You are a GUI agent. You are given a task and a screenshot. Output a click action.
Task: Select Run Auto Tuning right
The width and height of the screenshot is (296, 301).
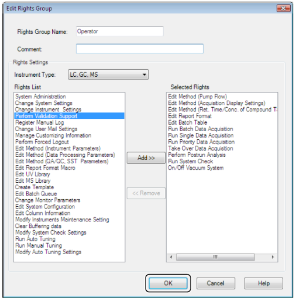coord(35,239)
